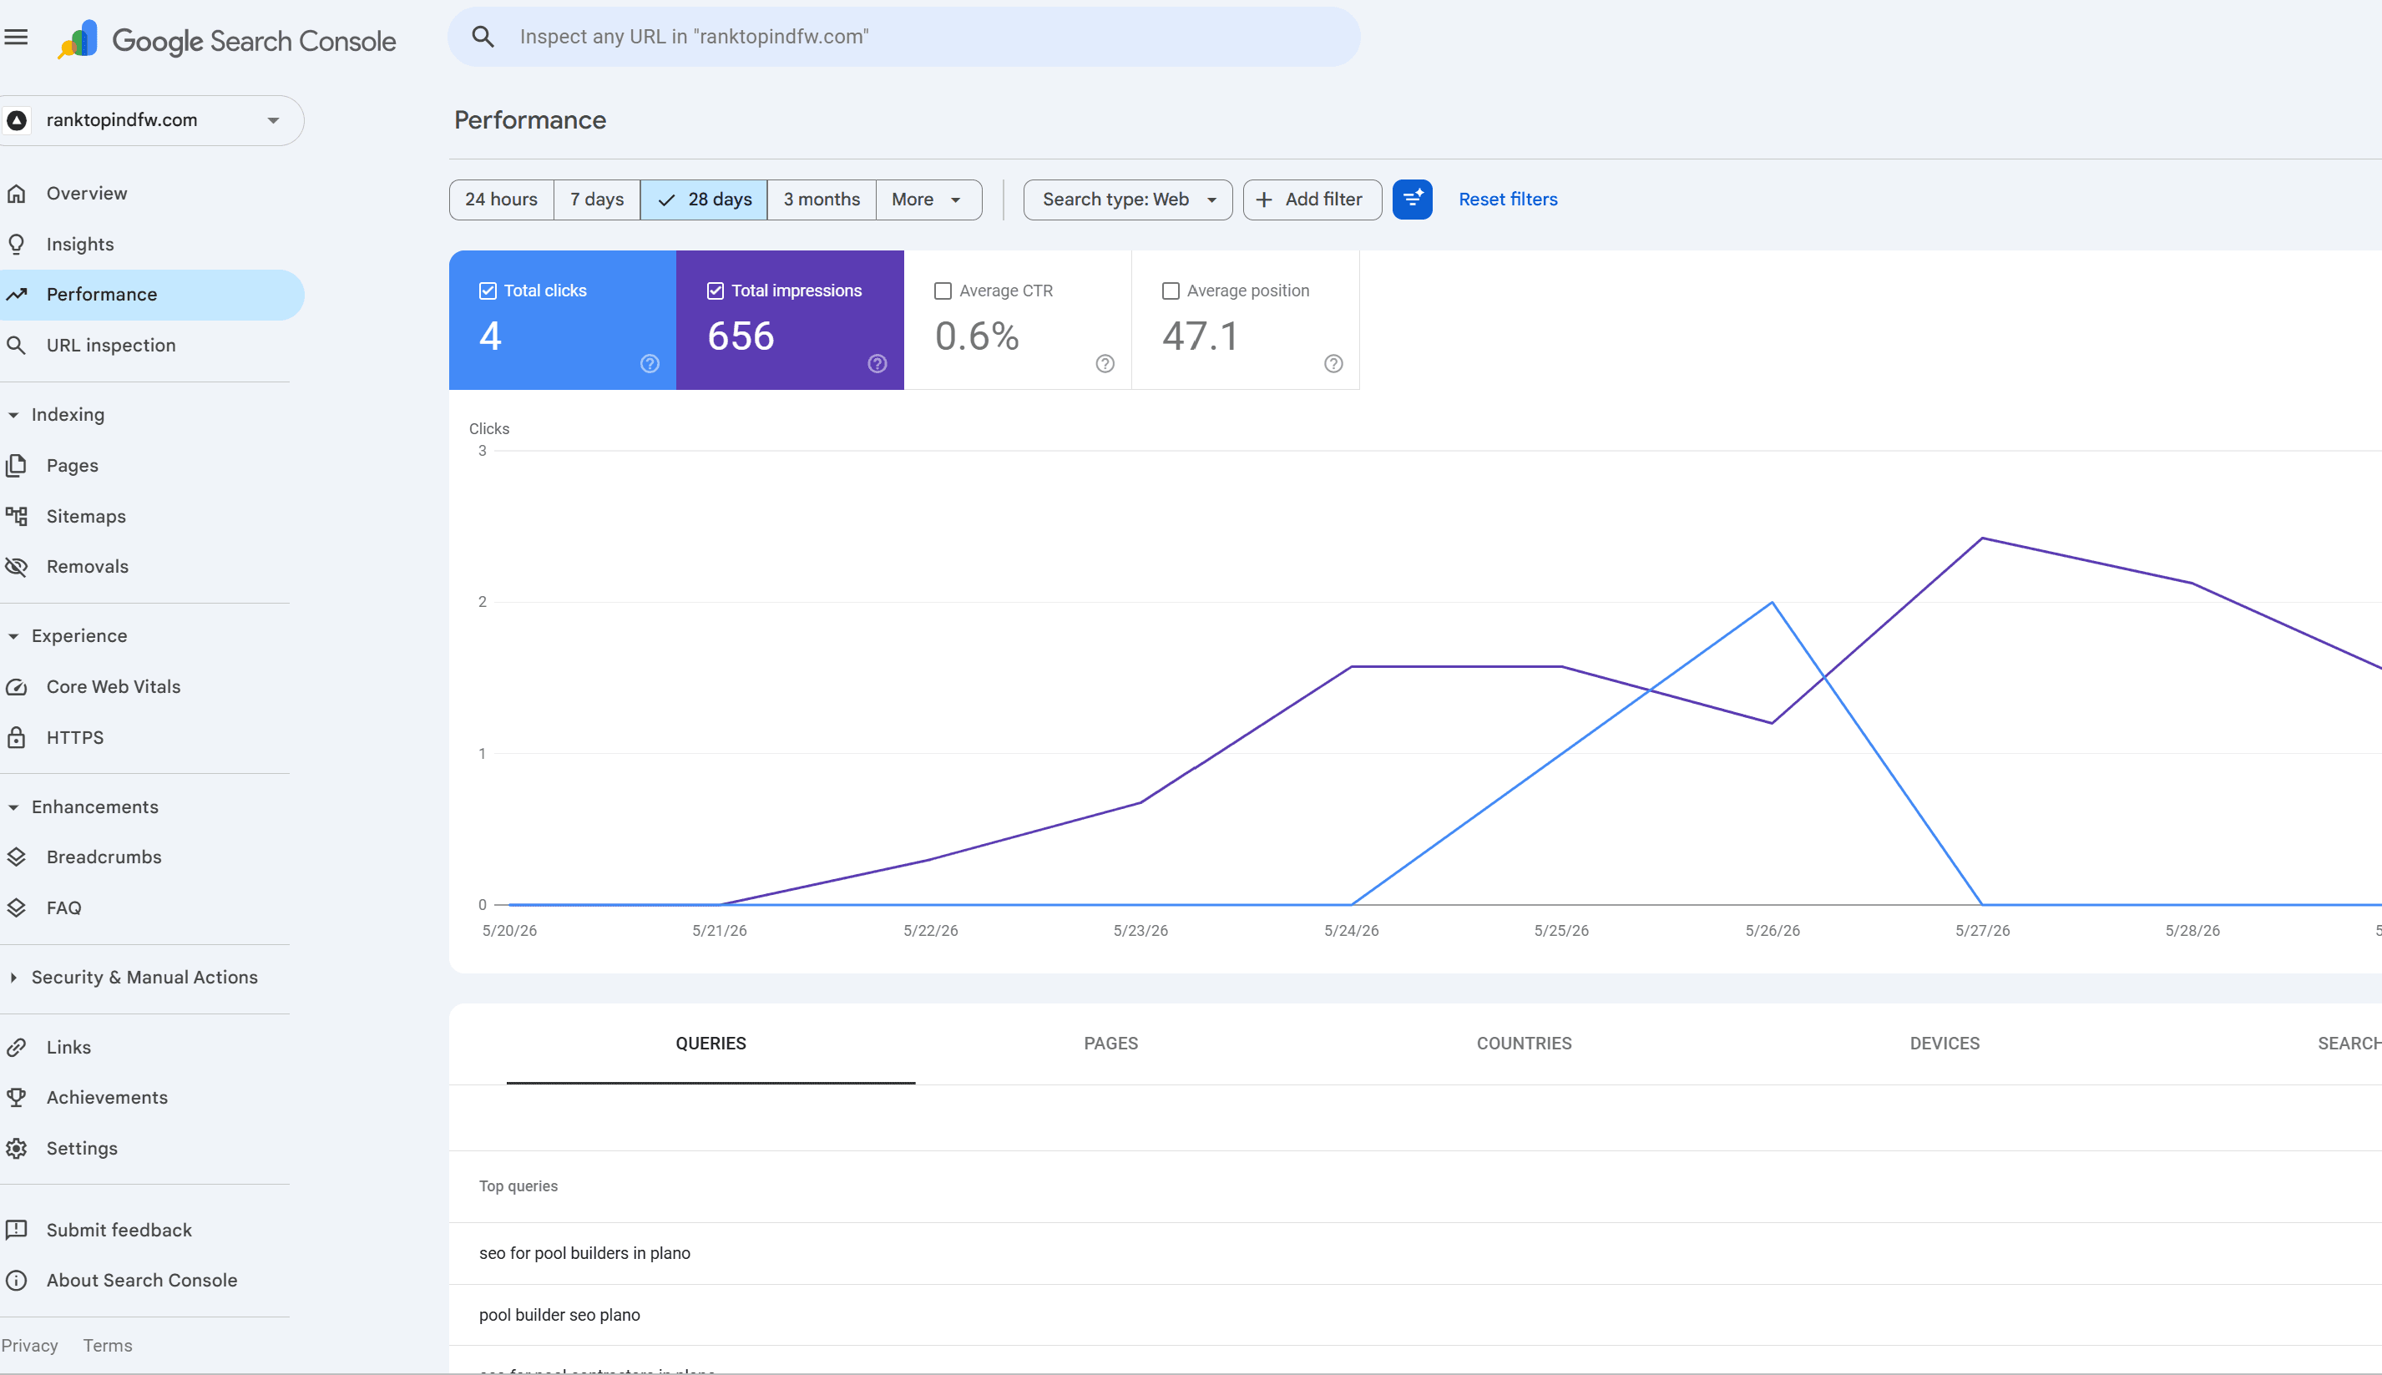The image size is (2382, 1375).
Task: Open the Insights menu item
Action: [151, 245]
